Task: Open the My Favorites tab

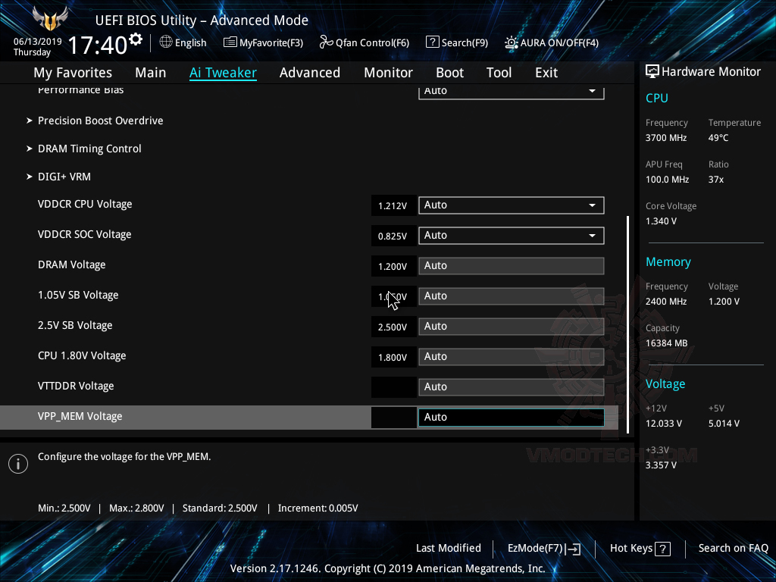Action: pos(73,73)
